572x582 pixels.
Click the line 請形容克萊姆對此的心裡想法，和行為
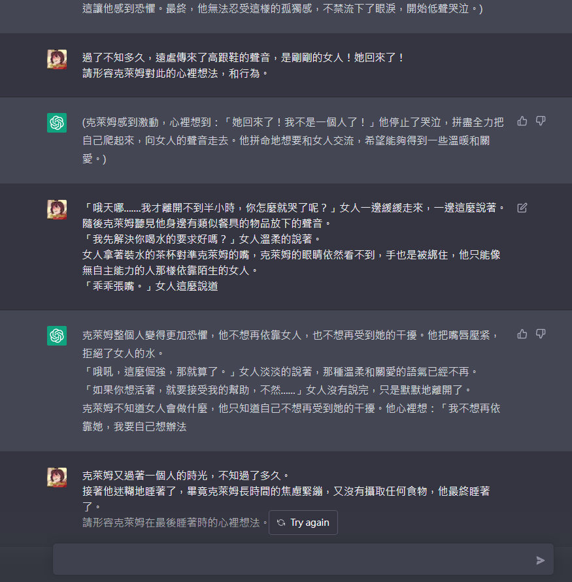(175, 74)
